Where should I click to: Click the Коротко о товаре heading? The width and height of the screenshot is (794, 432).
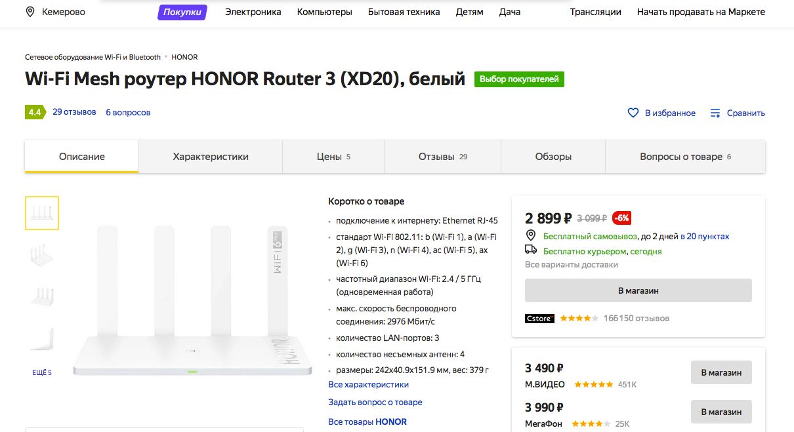coord(366,201)
